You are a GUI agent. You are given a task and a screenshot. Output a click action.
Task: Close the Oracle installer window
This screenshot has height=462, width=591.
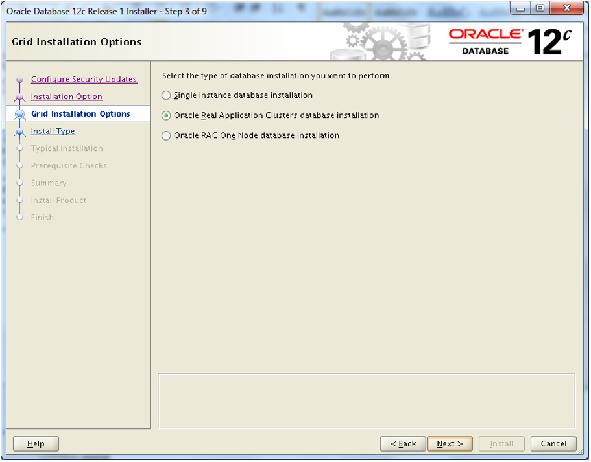point(567,8)
